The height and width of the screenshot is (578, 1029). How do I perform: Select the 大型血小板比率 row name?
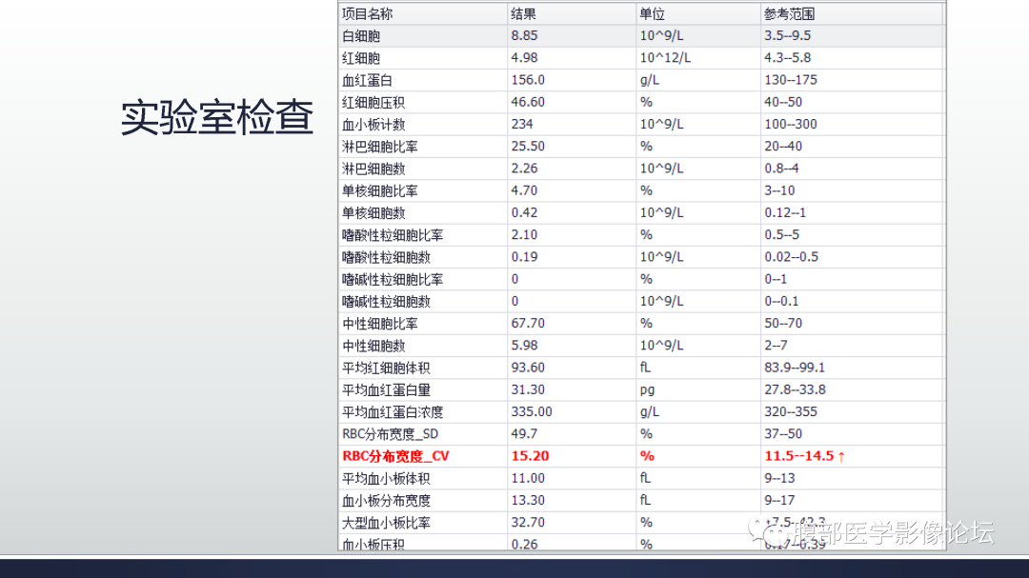click(387, 523)
